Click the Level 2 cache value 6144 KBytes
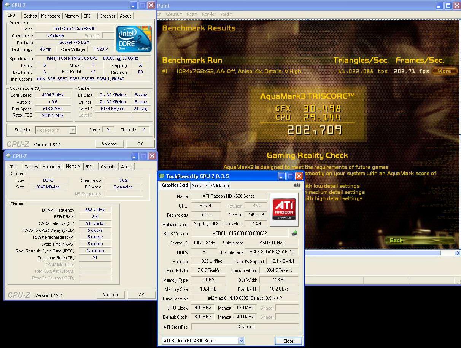 tap(113, 109)
